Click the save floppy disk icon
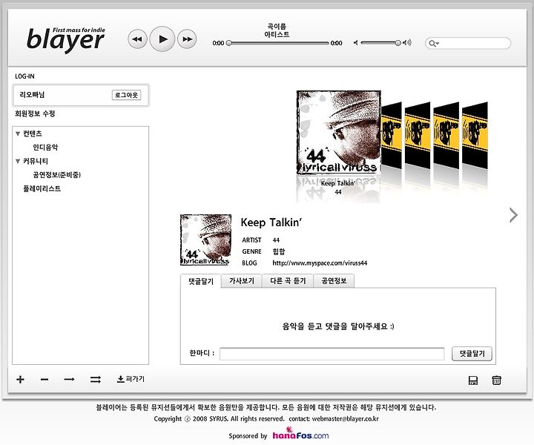 [x=473, y=380]
